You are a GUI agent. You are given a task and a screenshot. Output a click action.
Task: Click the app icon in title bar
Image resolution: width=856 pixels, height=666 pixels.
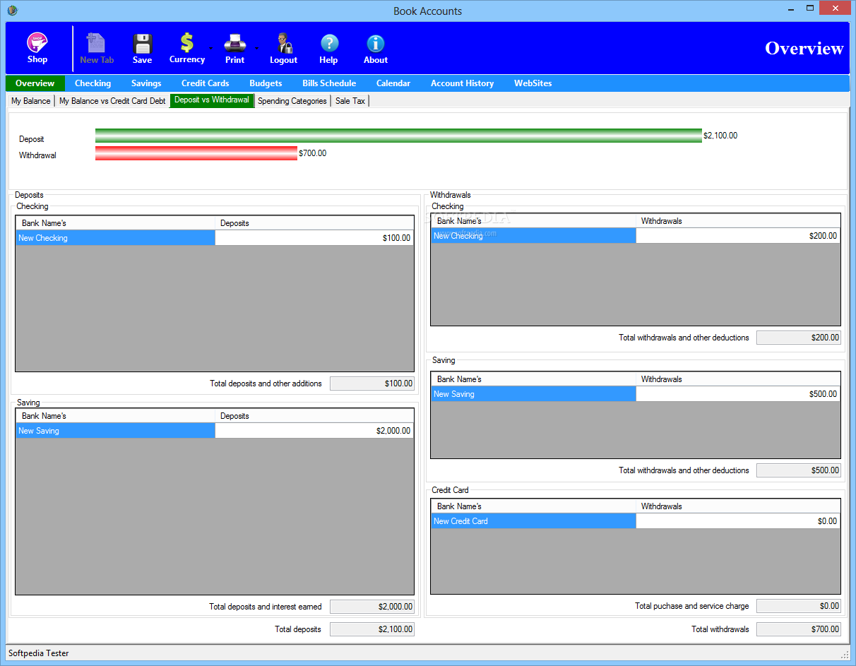click(x=12, y=10)
